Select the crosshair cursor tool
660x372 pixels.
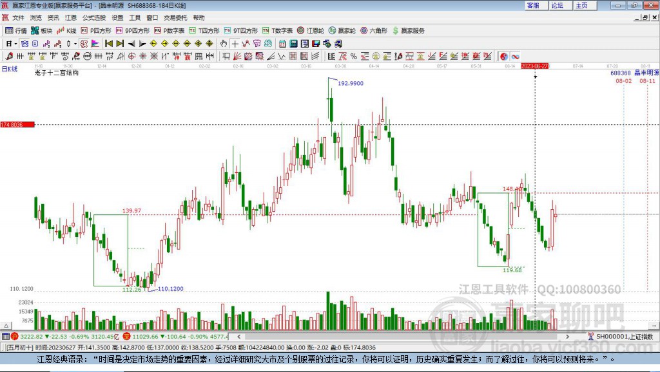(235, 44)
